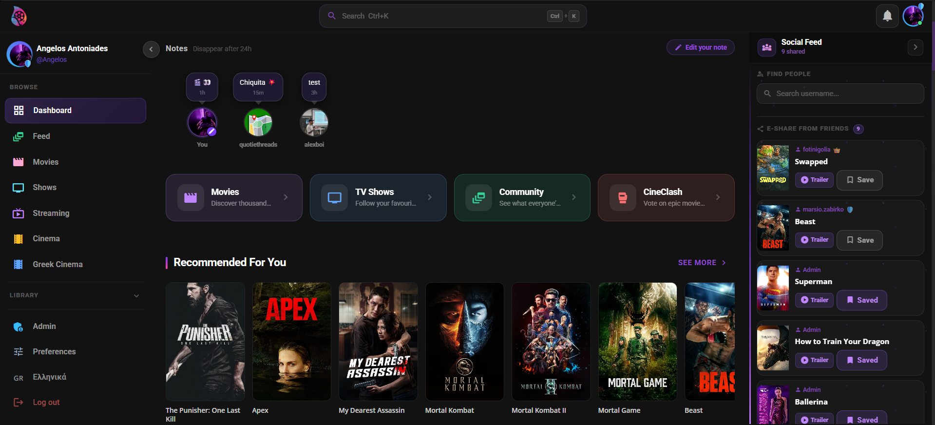
Task: Switch language to Ελληνικά
Action: (x=76, y=378)
